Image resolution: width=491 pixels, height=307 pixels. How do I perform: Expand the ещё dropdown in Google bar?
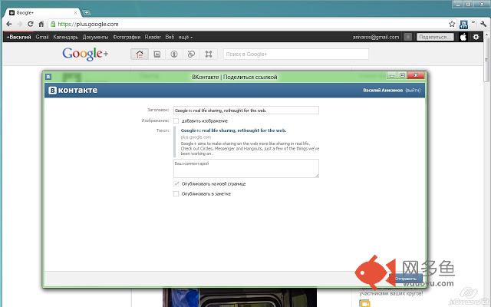(186, 37)
